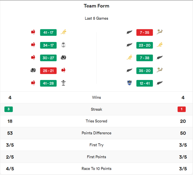Click the France rooster icon right of 25 - 21
The image size is (193, 175).
(63, 70)
